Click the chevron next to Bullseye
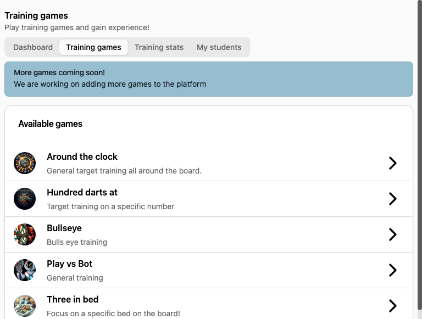Image resolution: width=422 pixels, height=319 pixels. point(393,234)
